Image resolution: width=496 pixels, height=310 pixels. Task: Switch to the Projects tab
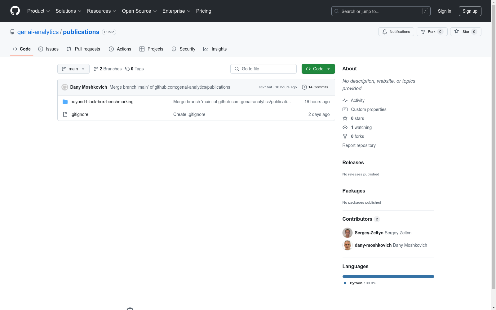point(151,49)
